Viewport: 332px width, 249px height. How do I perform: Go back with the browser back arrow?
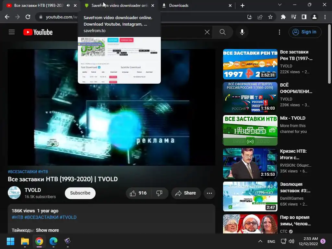[7, 17]
